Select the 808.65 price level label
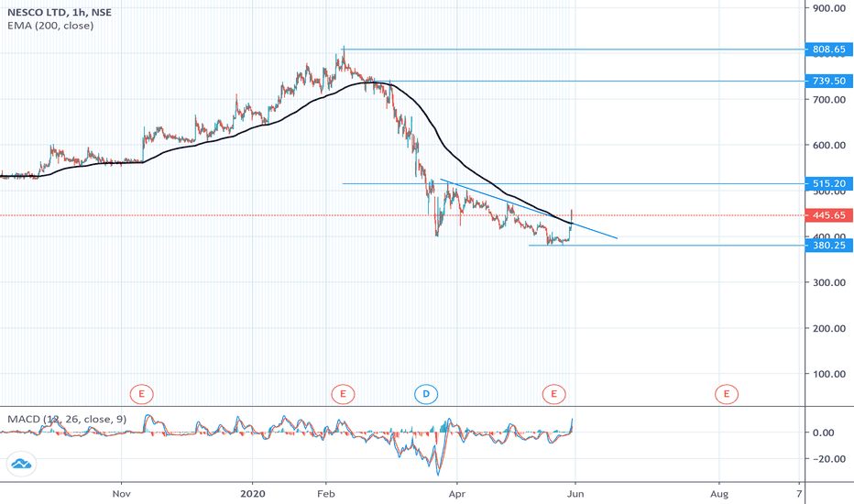The width and height of the screenshot is (854, 504). 829,49
